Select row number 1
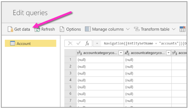 (x=70, y=60)
